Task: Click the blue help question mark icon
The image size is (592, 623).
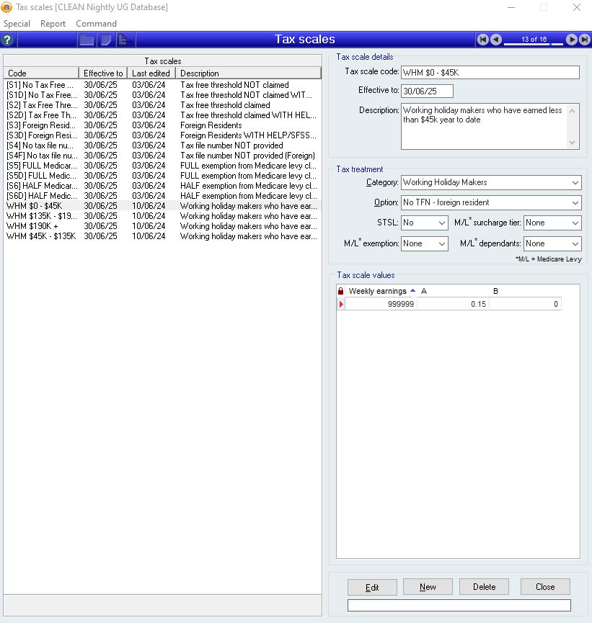Action: click(x=8, y=40)
